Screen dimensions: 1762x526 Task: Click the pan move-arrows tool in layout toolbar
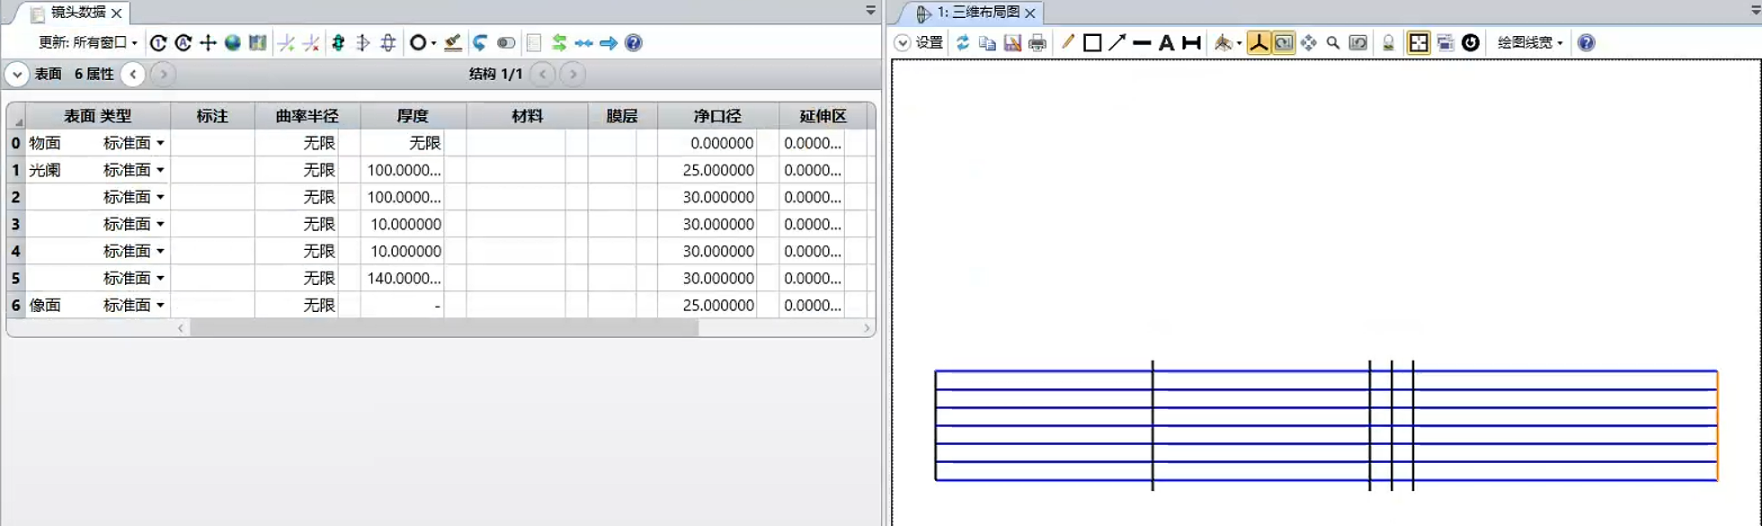click(1309, 42)
